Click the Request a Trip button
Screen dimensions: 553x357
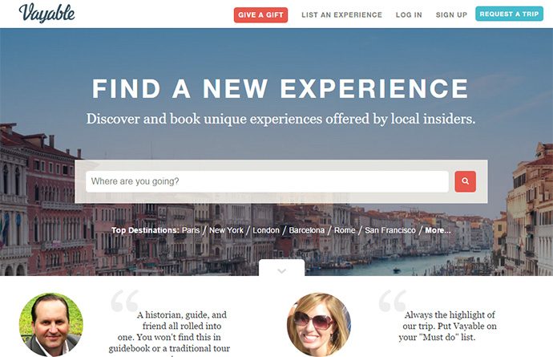[x=509, y=14]
